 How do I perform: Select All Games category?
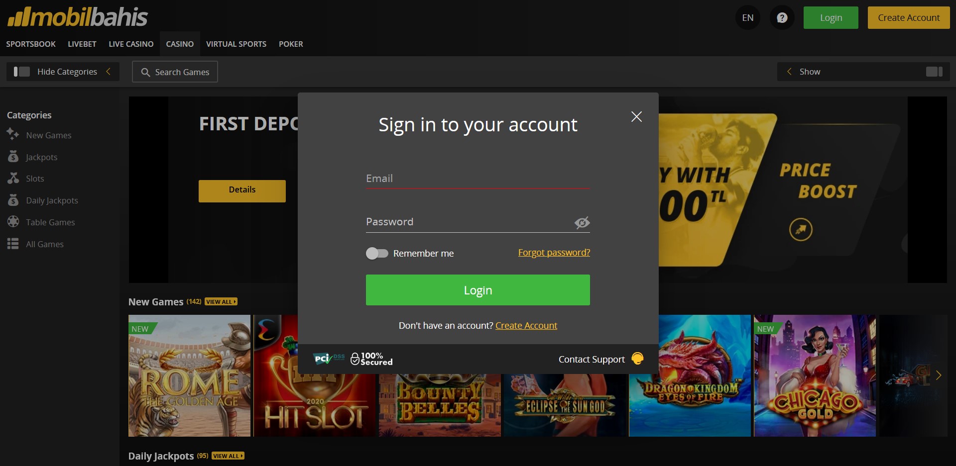[x=44, y=244]
